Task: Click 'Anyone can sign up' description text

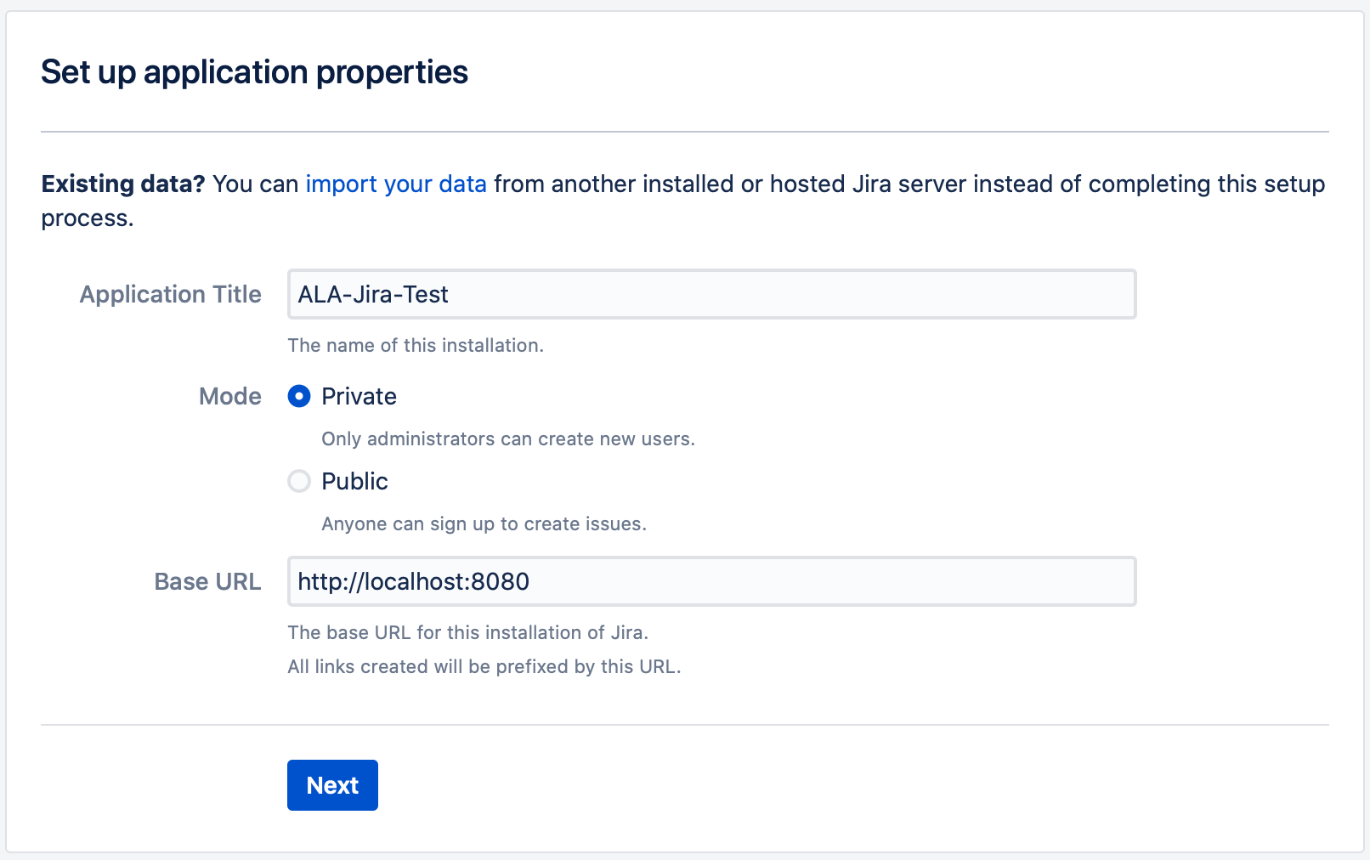Action: [x=484, y=523]
